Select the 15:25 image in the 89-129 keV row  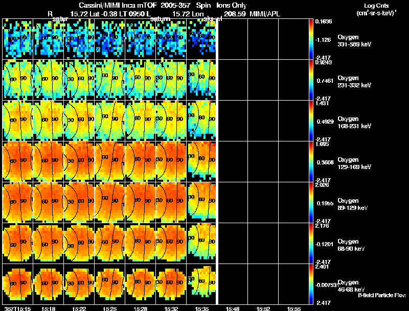pyautogui.click(x=109, y=202)
